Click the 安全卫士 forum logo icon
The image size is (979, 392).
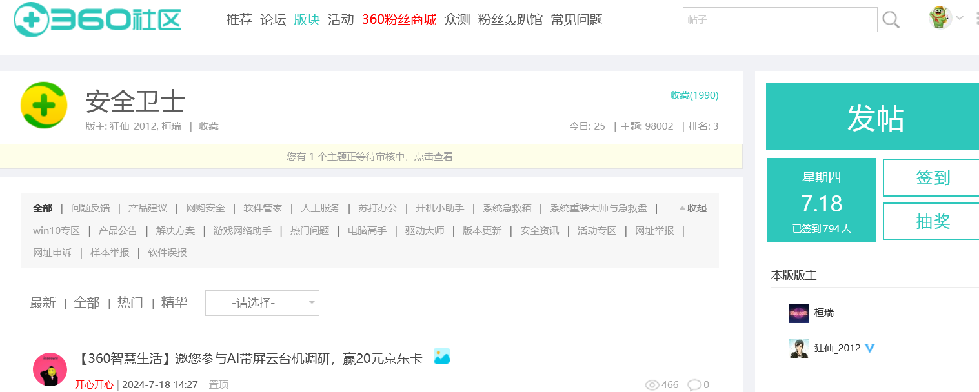coord(44,105)
